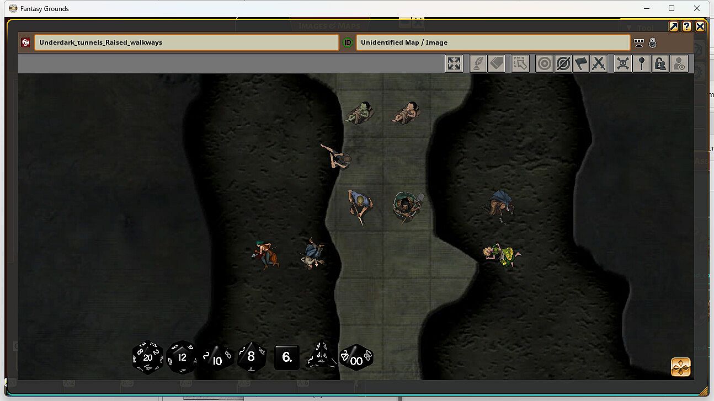Screen dimensions: 714x401
Task: Click the orange four-diamond button at bottom right
Action: click(681, 367)
